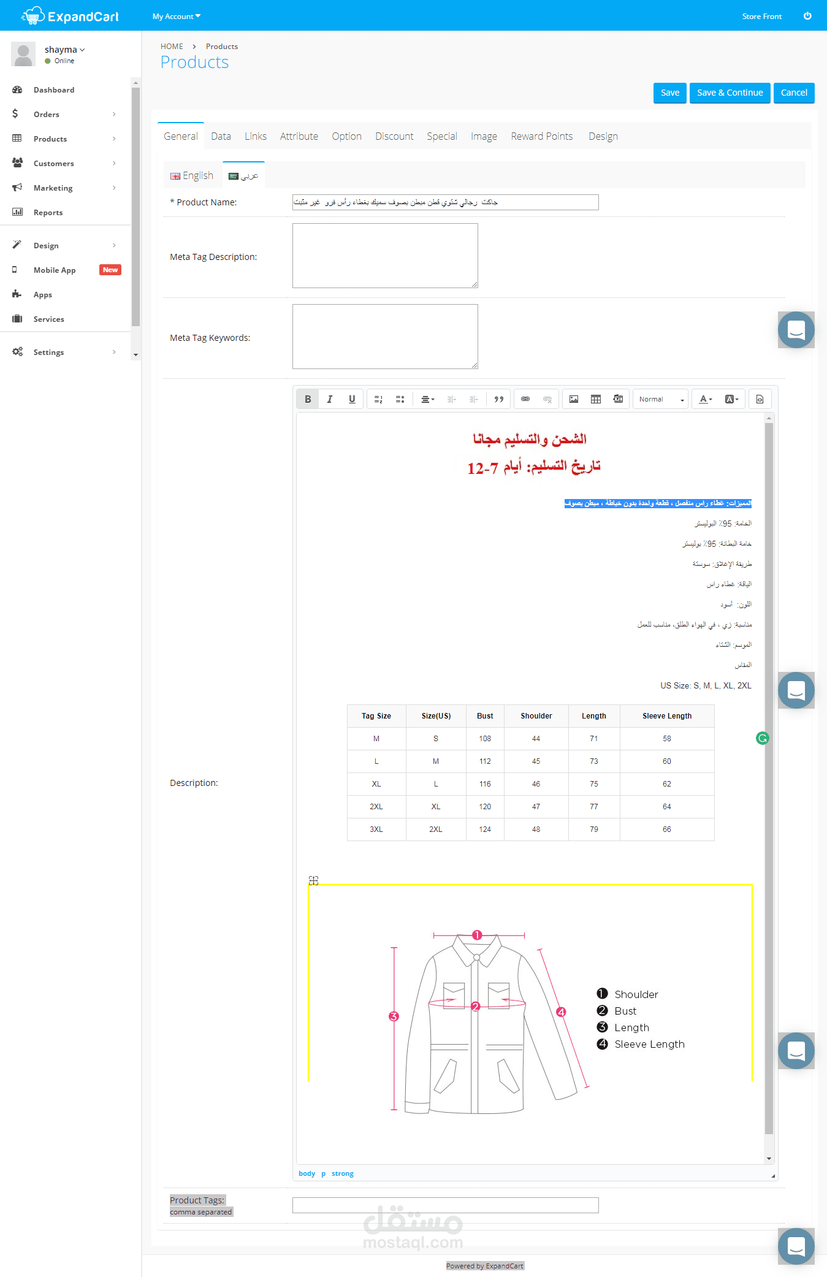The width and height of the screenshot is (827, 1277).
Task: Expand the Customers sidebar menu
Action: click(66, 164)
